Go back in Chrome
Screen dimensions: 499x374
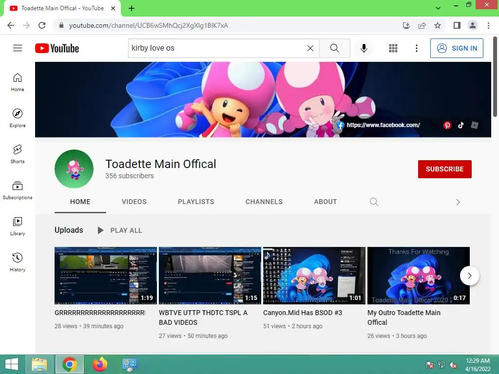[11, 25]
